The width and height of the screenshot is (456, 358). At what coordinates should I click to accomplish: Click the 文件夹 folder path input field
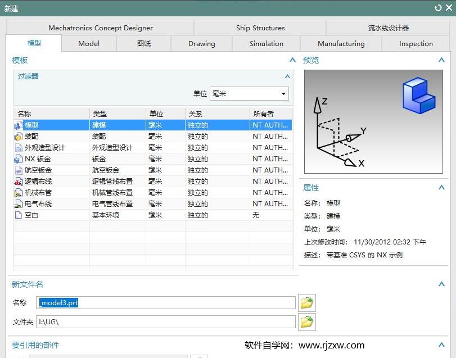166,322
